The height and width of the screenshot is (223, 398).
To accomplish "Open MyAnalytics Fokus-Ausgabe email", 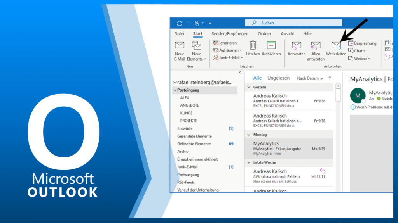I will [289, 149].
